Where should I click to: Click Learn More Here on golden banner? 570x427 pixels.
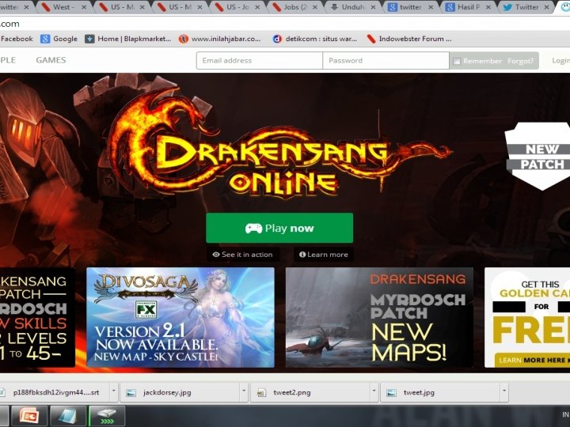point(533,361)
